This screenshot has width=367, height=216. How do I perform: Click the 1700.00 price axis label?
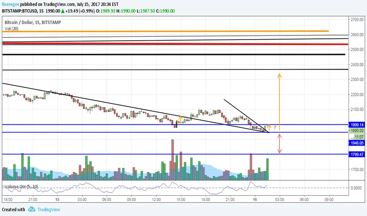[x=357, y=170]
